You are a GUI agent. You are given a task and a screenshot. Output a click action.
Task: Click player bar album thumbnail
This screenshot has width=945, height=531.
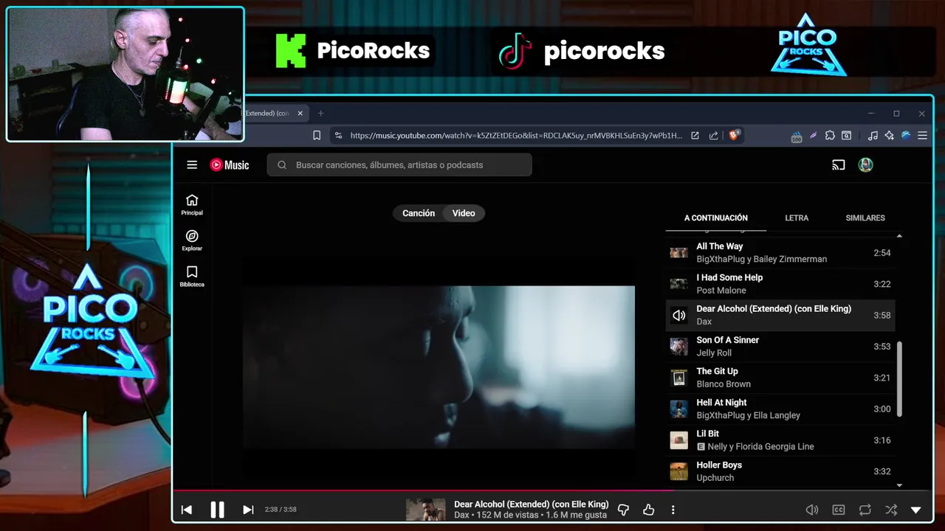(426, 510)
